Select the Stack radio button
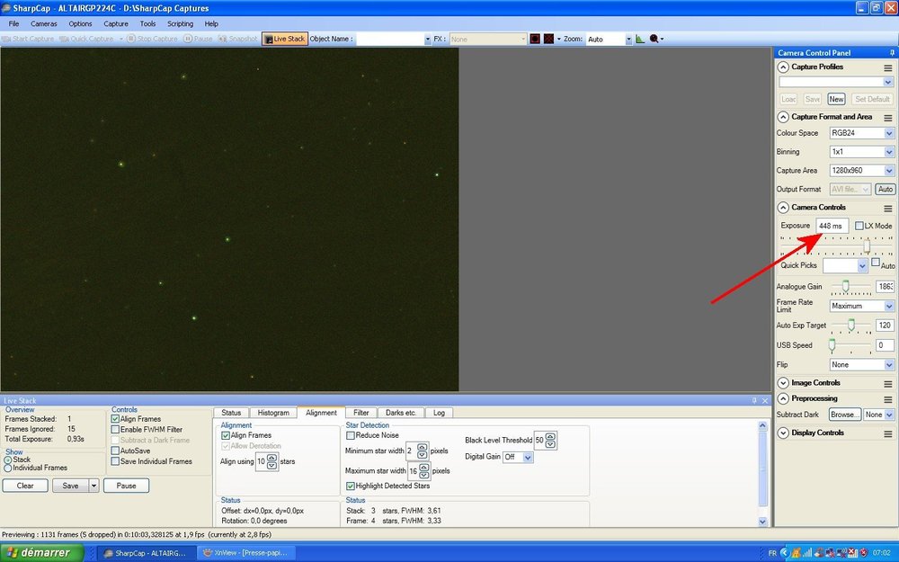 [x=7, y=459]
